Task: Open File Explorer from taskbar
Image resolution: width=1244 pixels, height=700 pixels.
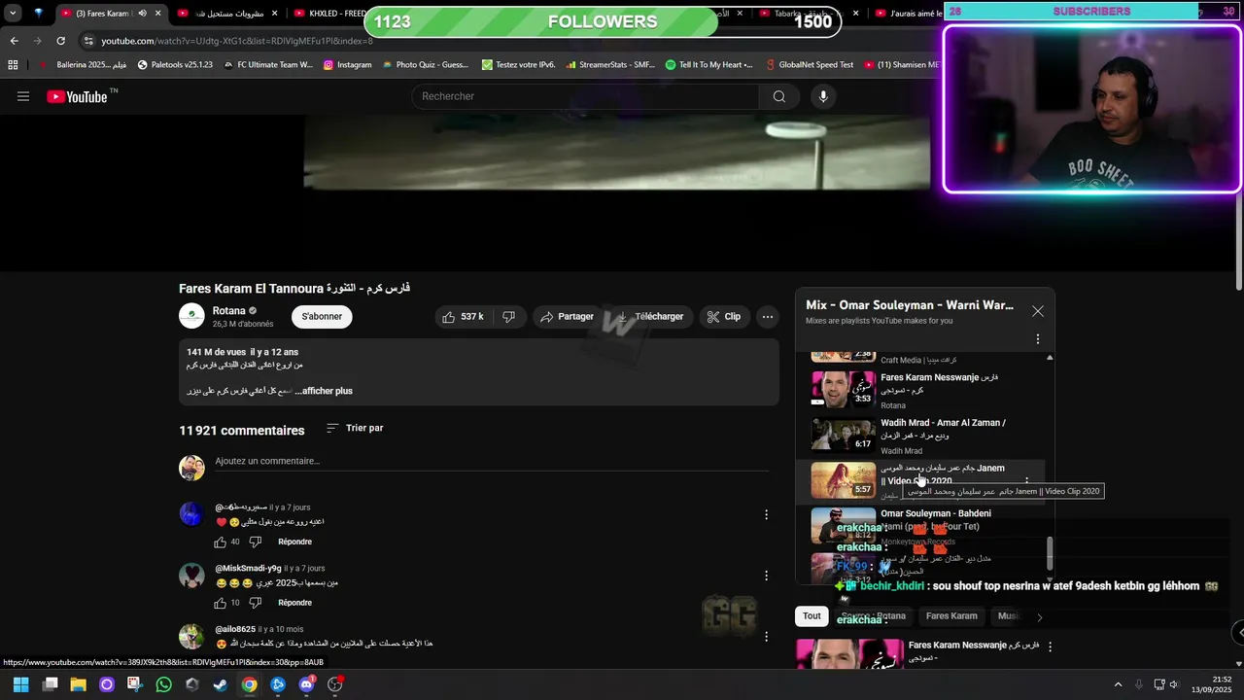Action: pos(78,684)
